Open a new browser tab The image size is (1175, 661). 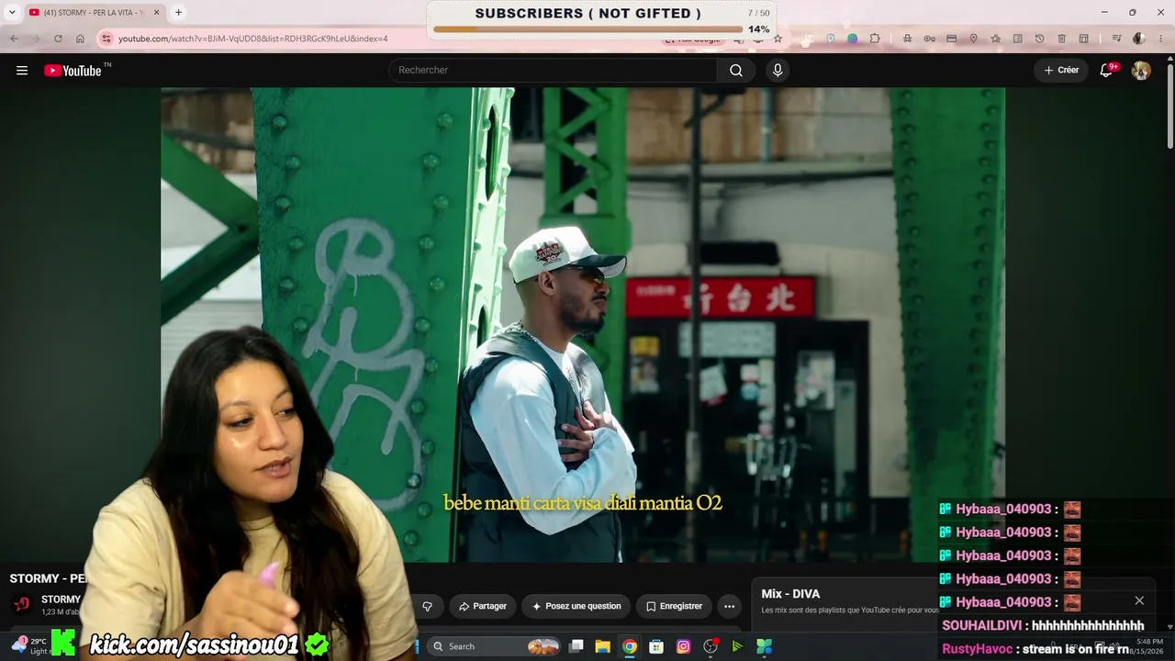(x=178, y=13)
